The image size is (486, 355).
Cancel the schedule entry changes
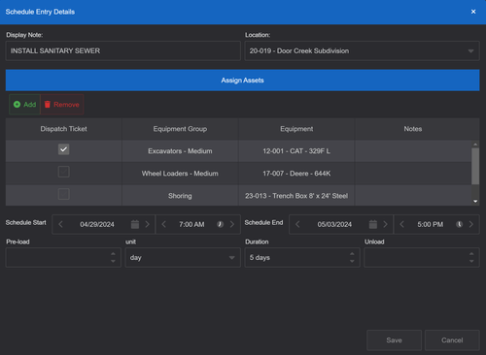pos(452,340)
